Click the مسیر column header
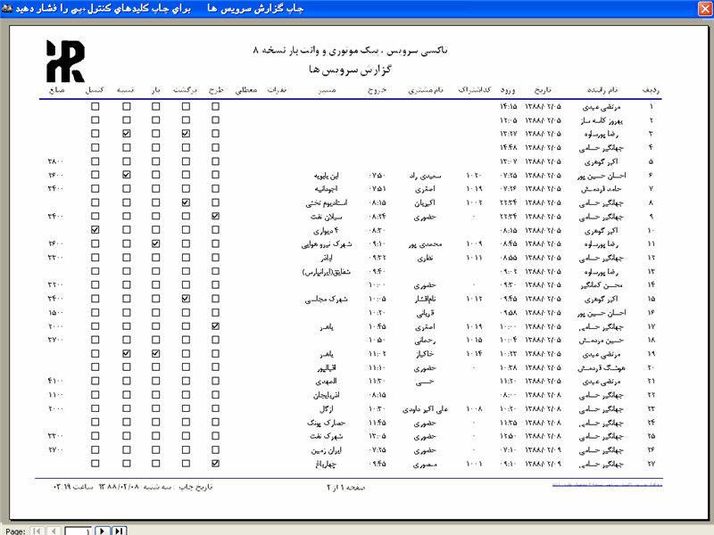 (327, 90)
